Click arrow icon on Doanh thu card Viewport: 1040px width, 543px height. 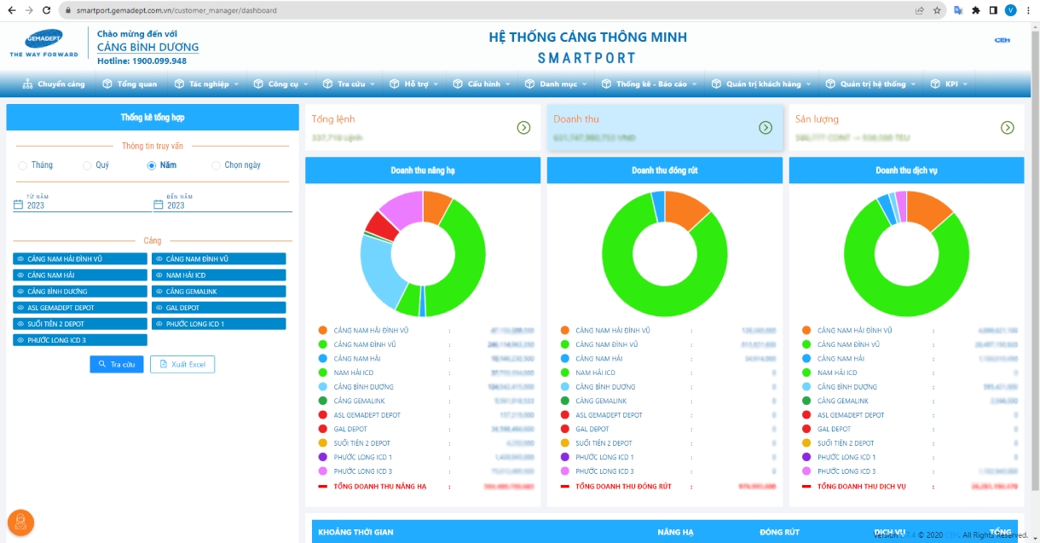coord(766,128)
